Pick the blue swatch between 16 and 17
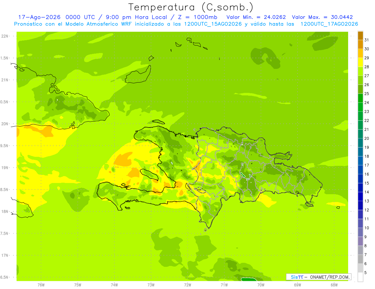Image resolution: width=375 pixels, height=289 pixels. 360,170
